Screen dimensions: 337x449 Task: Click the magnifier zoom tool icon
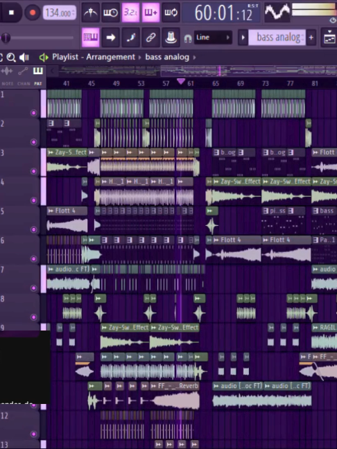(11, 58)
